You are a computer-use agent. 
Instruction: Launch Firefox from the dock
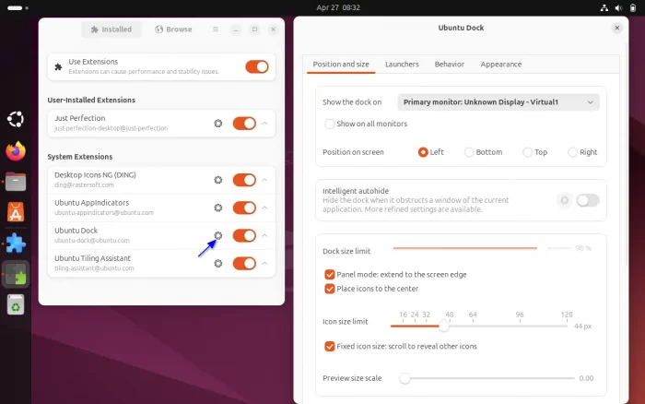pos(16,150)
